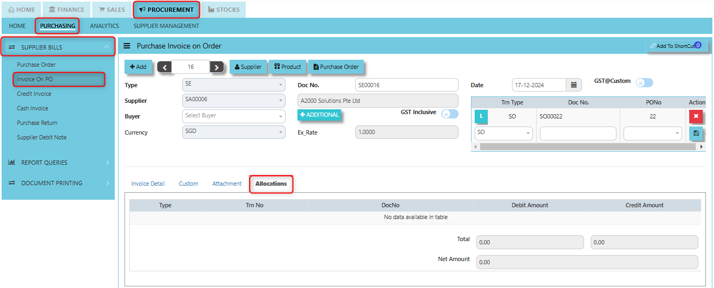The height and width of the screenshot is (288, 714).
Task: Toggle the GST@Custom switch
Action: (644, 82)
